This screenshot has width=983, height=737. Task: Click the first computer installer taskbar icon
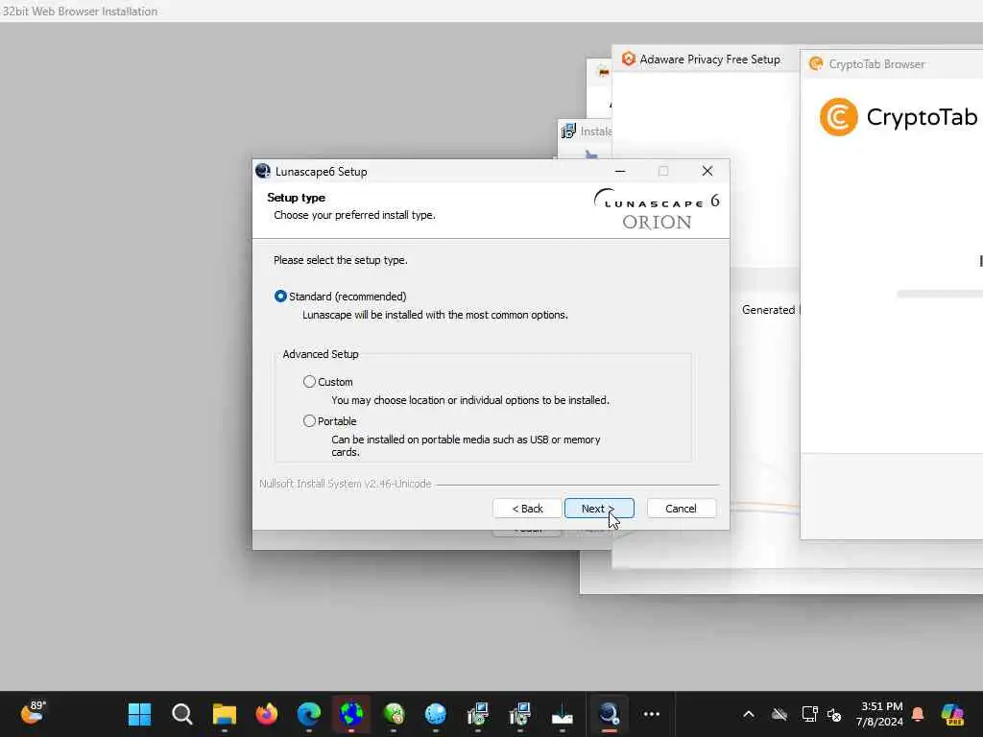click(478, 714)
